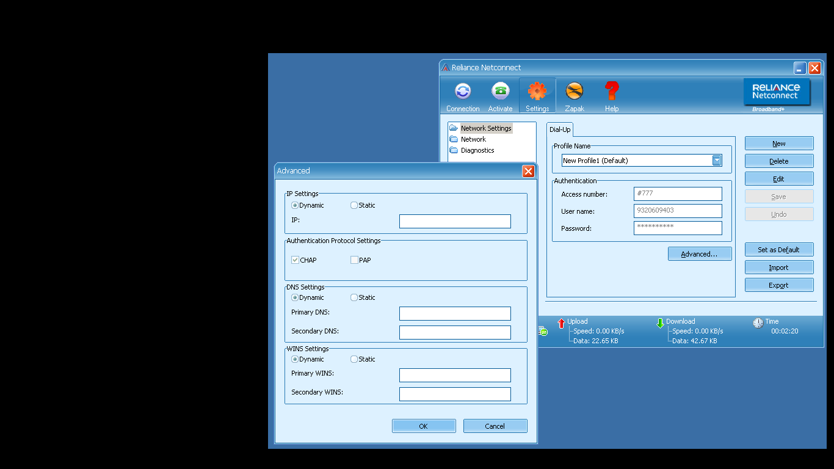834x469 pixels.
Task: Click the New profile button
Action: pos(779,144)
